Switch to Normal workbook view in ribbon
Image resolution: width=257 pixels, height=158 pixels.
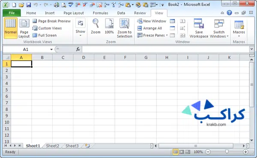tap(10, 28)
